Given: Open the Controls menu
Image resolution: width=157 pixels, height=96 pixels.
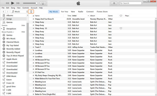Looking at the screenshot, I should 26,8.
